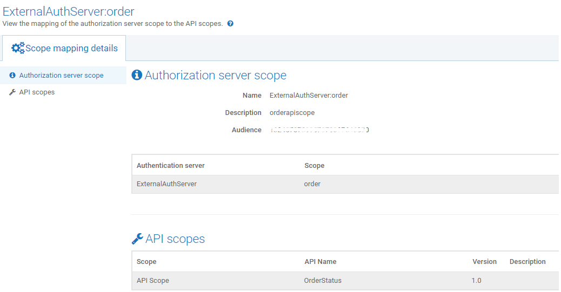Select the OrderStatus API name cell

323,281
